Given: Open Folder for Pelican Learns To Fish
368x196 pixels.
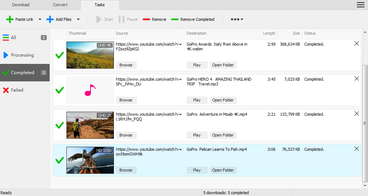Looking at the screenshot, I should (x=223, y=170).
